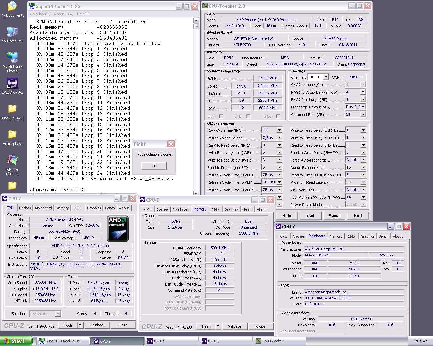This screenshot has width=433, height=346.
Task: Click the Cores multiplier x 15.0 field
Action: pyautogui.click(x=241, y=86)
